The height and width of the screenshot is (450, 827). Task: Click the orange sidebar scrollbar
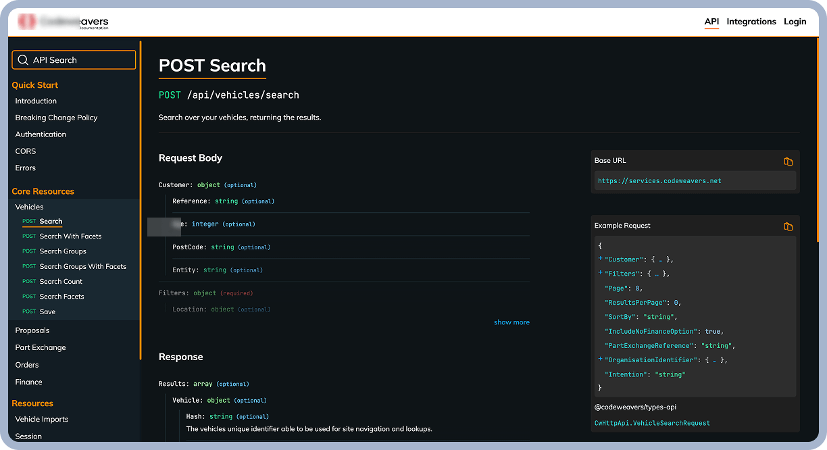141,200
